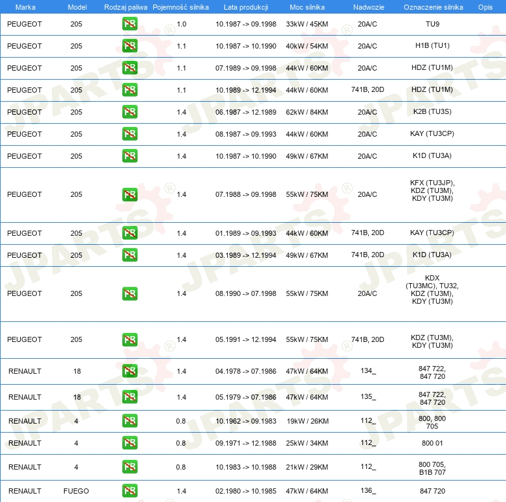
Task: Select the H1B (TU1) engine code
Action: click(x=432, y=45)
